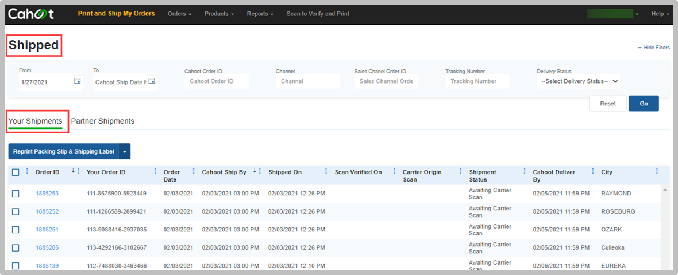Focus the Channel filter field
This screenshot has width=678, height=275.
pyautogui.click(x=308, y=81)
